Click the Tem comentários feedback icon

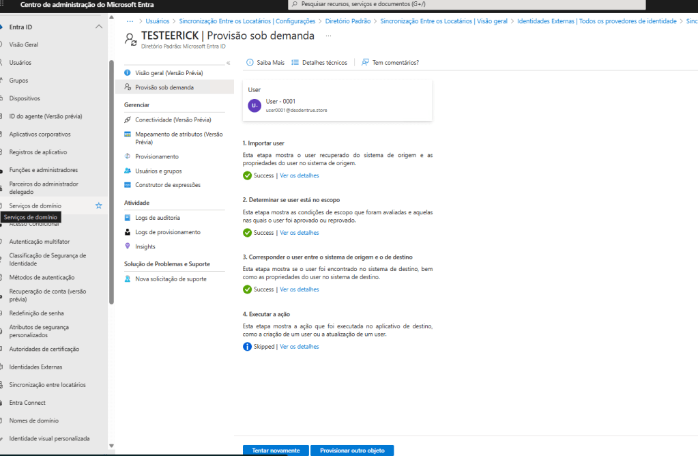click(366, 62)
